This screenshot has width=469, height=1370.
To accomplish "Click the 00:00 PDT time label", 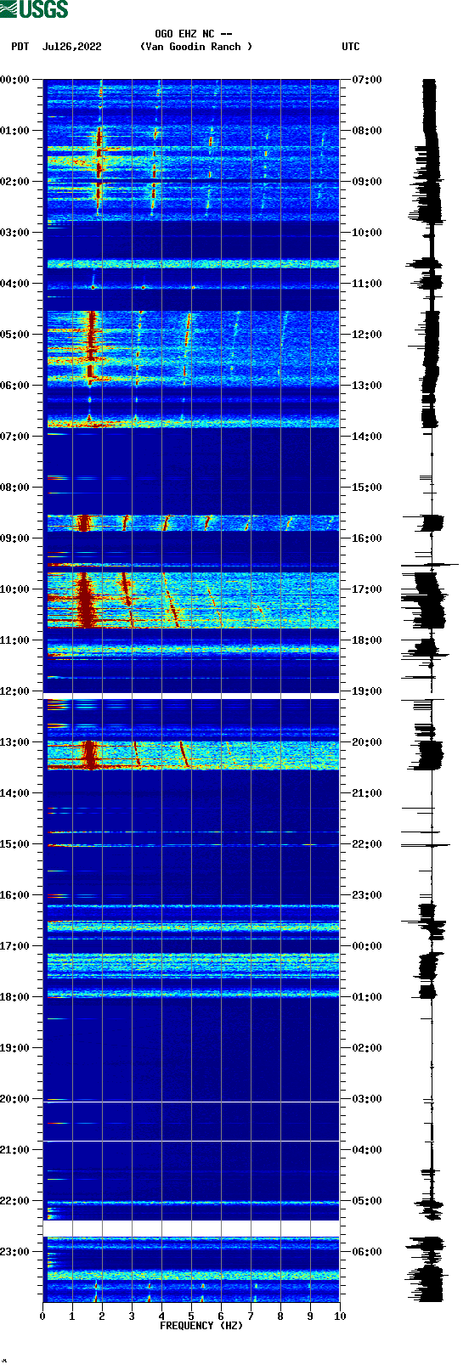I will (15, 80).
